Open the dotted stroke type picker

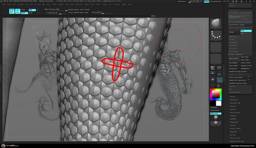coord(216,35)
